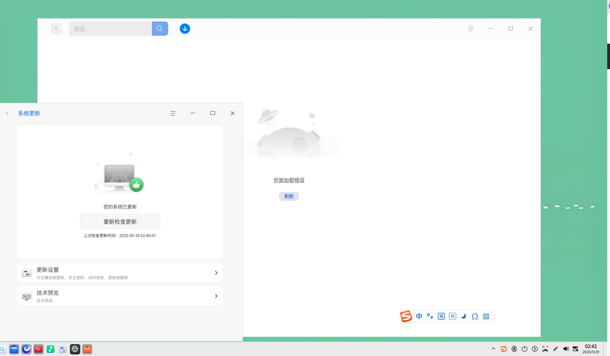
Task: Toggle Sogou 中 Chinese/English input mode
Action: [x=419, y=316]
